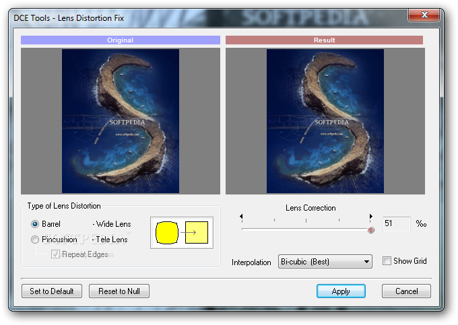This screenshot has width=458, height=325.
Task: Click the Set to Default button
Action: click(x=52, y=291)
